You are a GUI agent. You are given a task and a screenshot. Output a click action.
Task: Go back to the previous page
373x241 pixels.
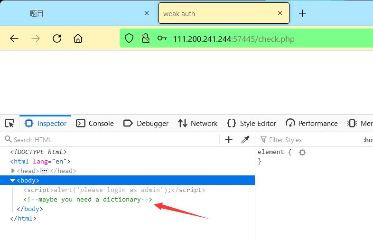click(14, 39)
